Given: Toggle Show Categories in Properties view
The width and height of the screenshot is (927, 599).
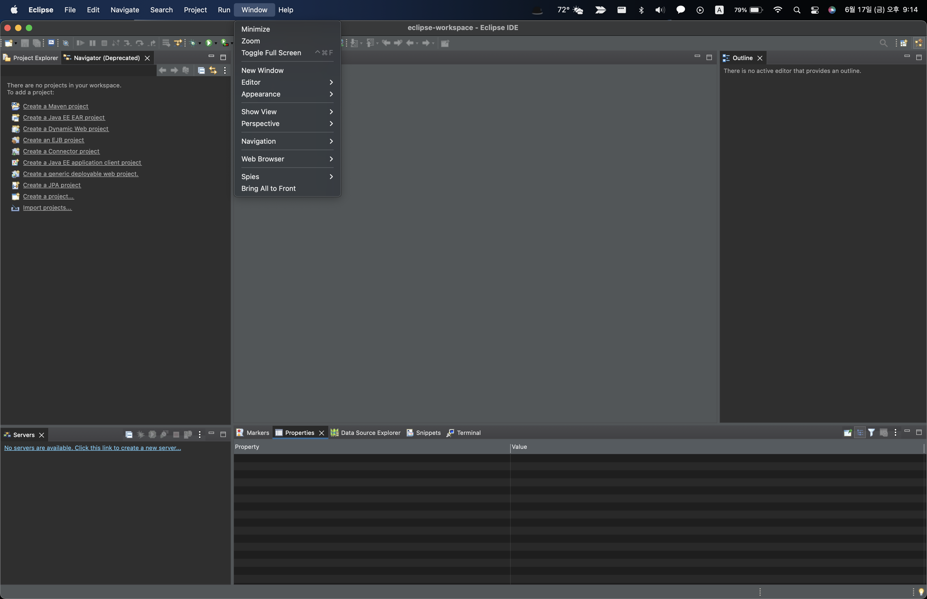Looking at the screenshot, I should 860,432.
